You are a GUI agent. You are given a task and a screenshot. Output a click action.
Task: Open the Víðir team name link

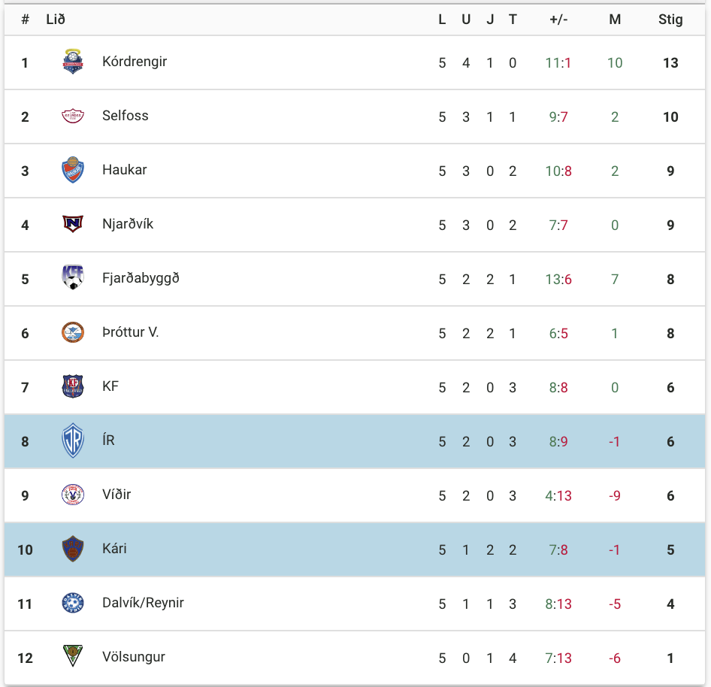pos(116,495)
